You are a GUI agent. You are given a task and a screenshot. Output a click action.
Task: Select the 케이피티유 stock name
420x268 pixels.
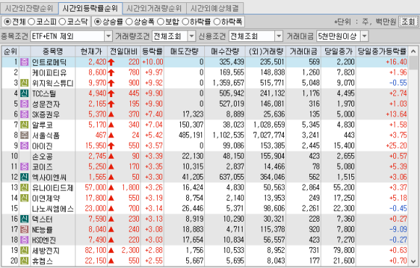point(49,72)
